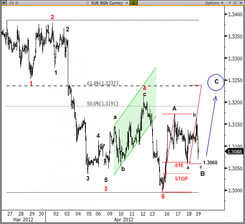Click the 1.3250 price axis label
The width and height of the screenshot is (245, 224).
click(x=235, y=80)
